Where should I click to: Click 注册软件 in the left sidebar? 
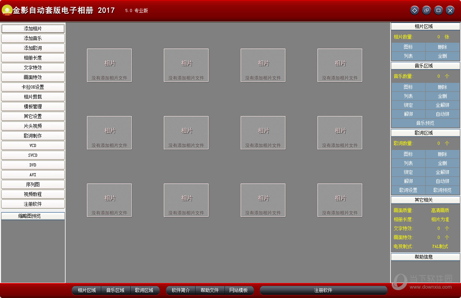tap(33, 204)
